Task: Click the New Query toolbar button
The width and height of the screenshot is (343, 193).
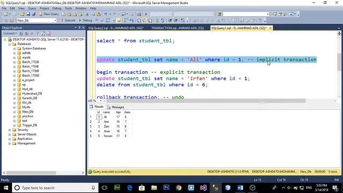Action: pos(49,14)
